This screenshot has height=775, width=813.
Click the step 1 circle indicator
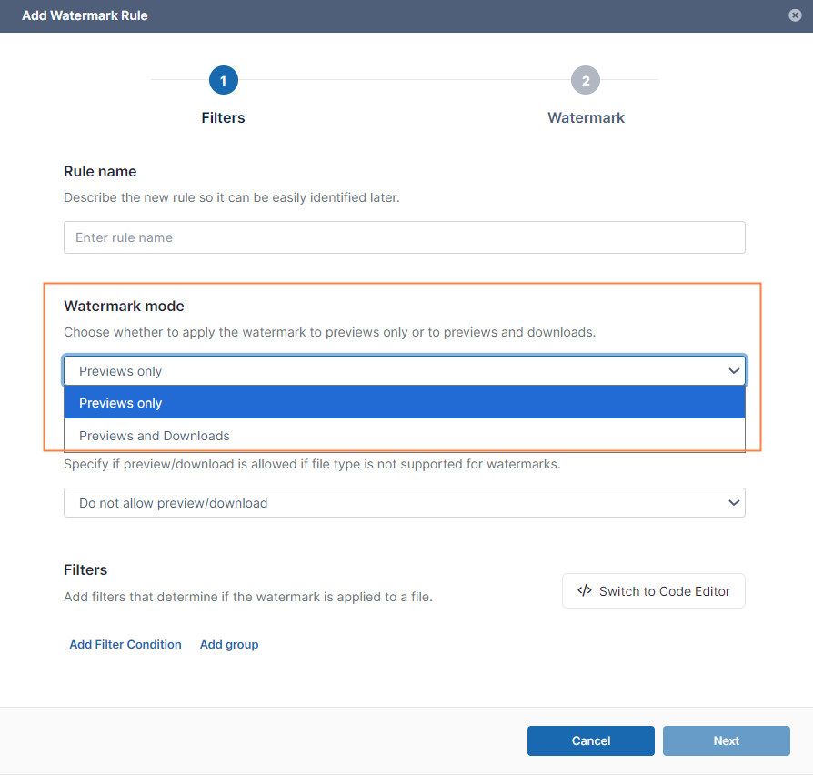(x=224, y=80)
